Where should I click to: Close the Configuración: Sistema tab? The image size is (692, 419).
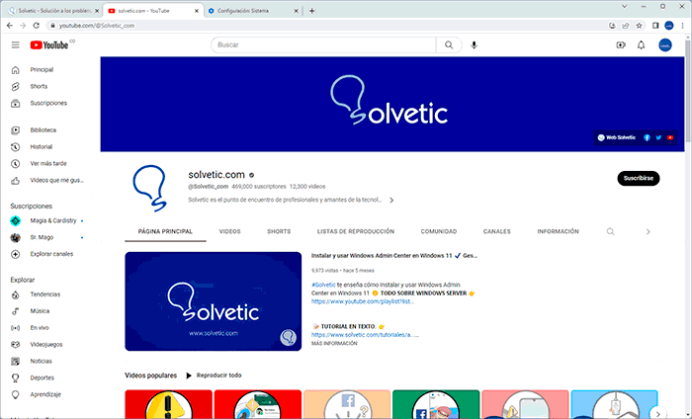tap(296, 11)
